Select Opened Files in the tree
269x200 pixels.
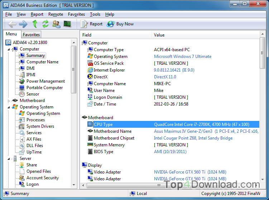click(39, 171)
